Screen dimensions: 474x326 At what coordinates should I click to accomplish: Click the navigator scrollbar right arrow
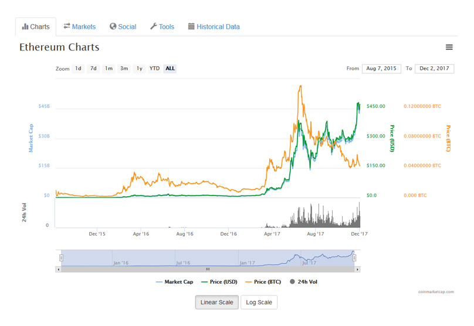click(x=357, y=270)
